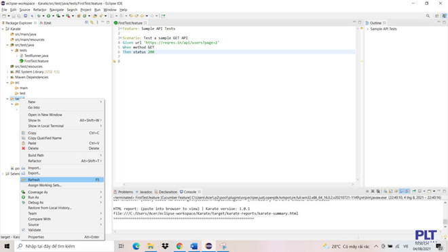Collapse All in Package Explorer toolbar
The height and width of the screenshot is (252, 448).
tap(87, 22)
